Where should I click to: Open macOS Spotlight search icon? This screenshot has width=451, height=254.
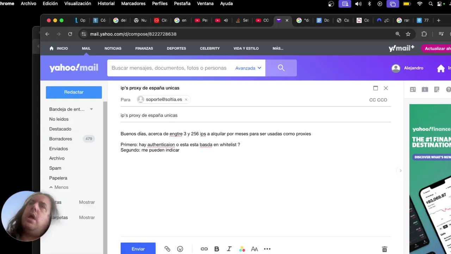click(431, 4)
